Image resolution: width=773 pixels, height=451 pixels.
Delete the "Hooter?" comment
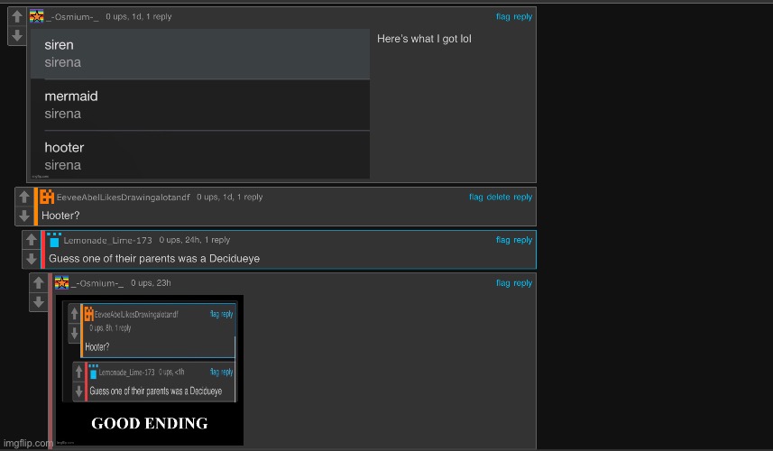click(498, 197)
